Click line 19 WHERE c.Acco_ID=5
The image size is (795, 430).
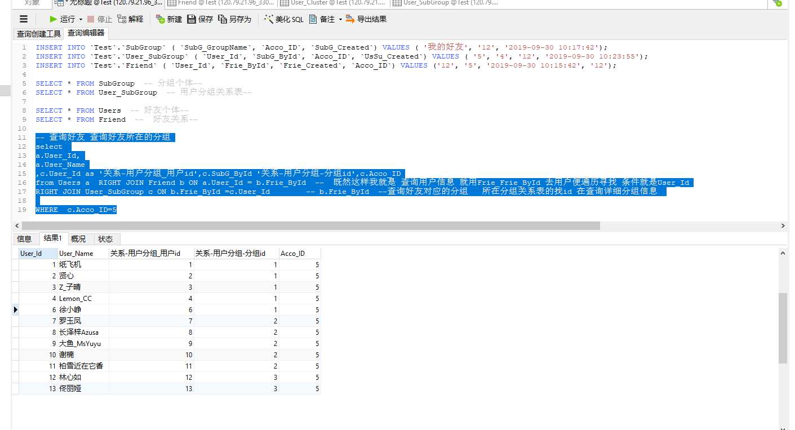[x=76, y=210]
